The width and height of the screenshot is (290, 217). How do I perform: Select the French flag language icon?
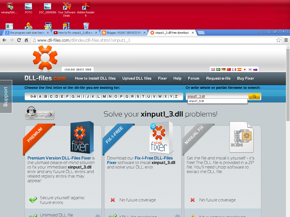click(234, 69)
